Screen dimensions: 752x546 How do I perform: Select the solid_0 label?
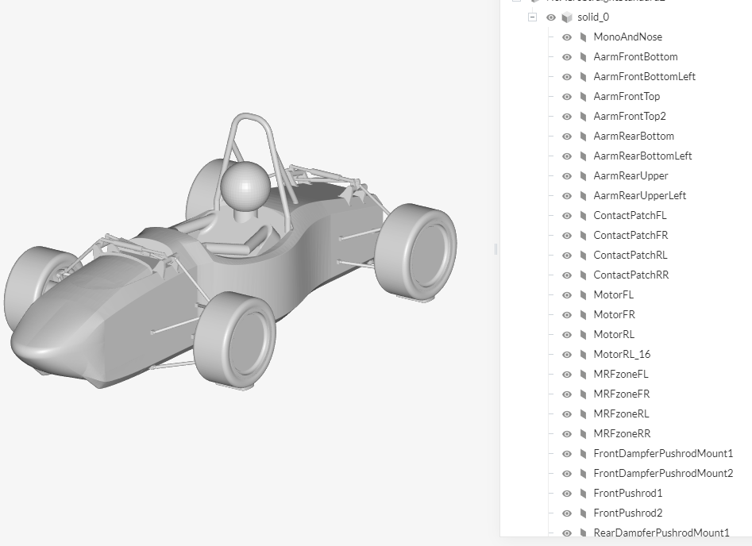593,17
